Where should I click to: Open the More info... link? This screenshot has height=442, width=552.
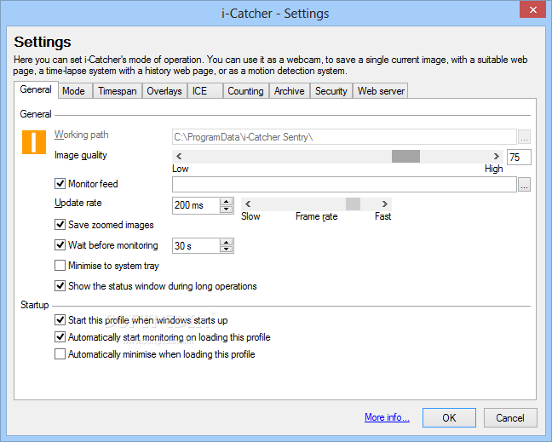pos(387,417)
